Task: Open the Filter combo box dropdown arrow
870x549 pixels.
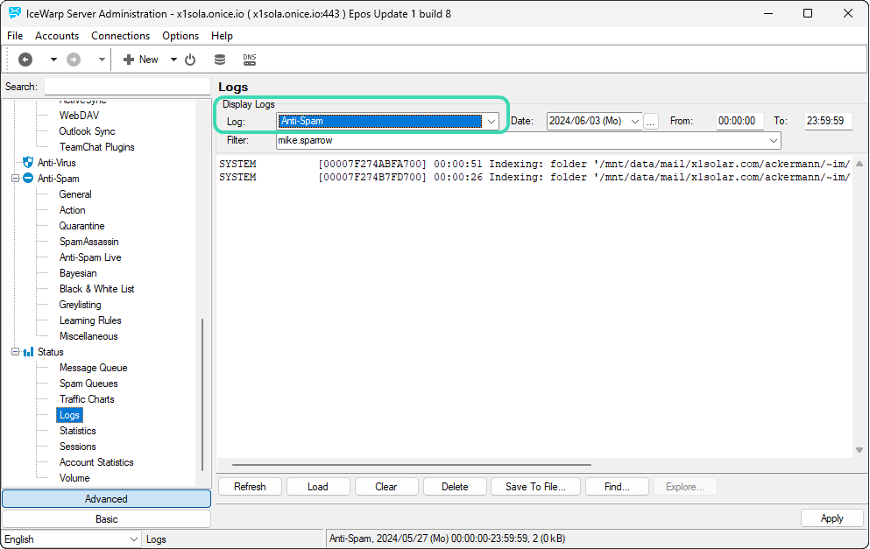Action: coord(774,141)
